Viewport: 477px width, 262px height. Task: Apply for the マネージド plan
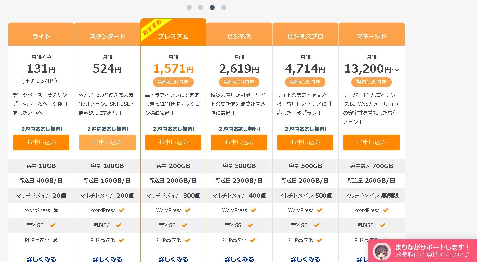pos(371,142)
